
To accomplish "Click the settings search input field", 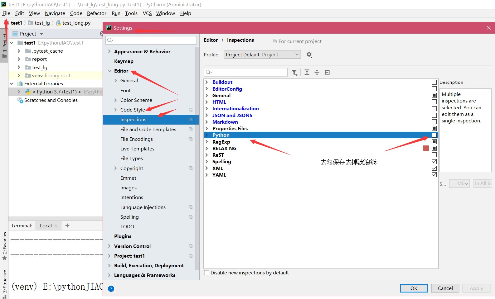I will coord(151,40).
